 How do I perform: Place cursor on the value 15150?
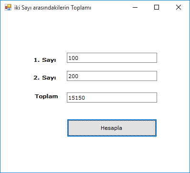point(77,98)
